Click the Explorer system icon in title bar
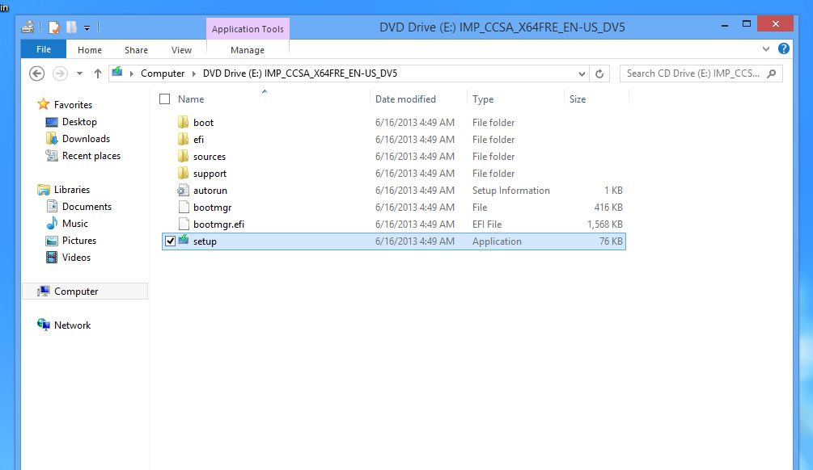Viewport: 813px width, 470px height. [28, 27]
